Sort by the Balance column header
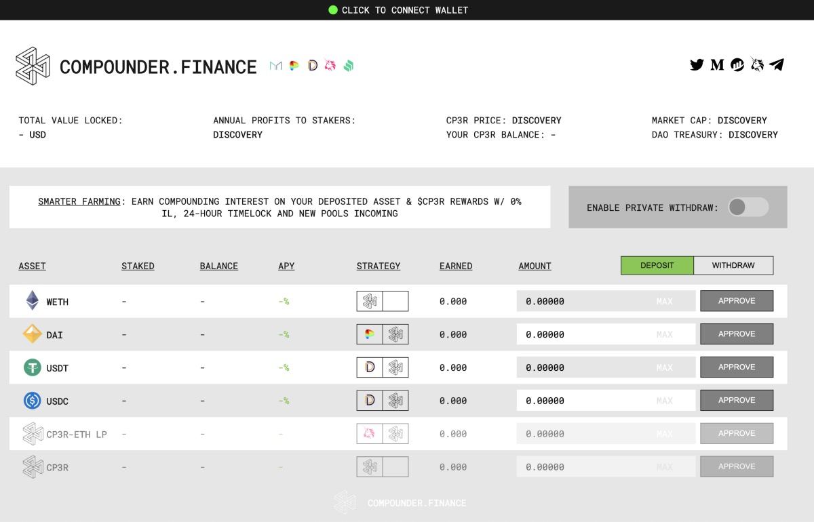This screenshot has height=522, width=814. click(219, 266)
